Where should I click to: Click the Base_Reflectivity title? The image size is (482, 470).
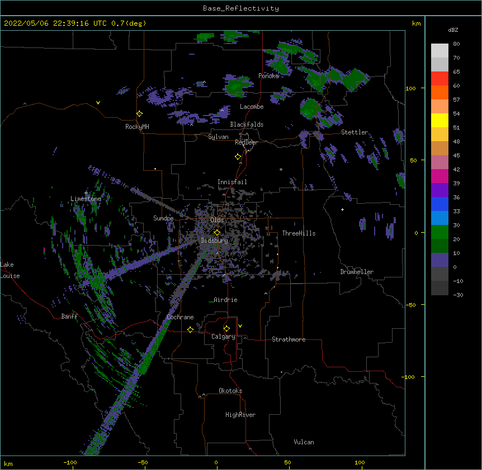(241, 8)
